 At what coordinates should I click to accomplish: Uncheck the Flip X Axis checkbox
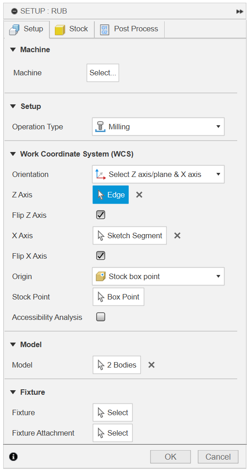101,256
